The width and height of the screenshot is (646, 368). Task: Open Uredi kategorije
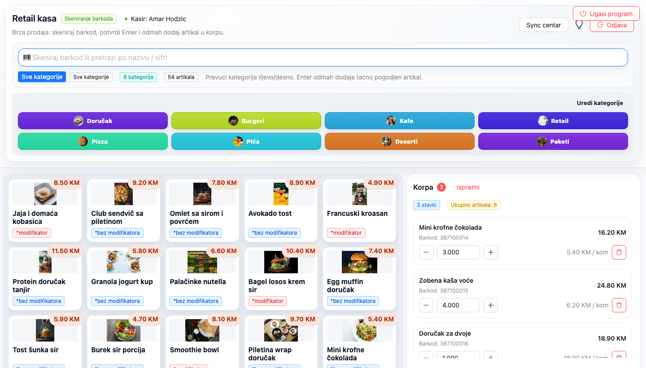pos(600,103)
